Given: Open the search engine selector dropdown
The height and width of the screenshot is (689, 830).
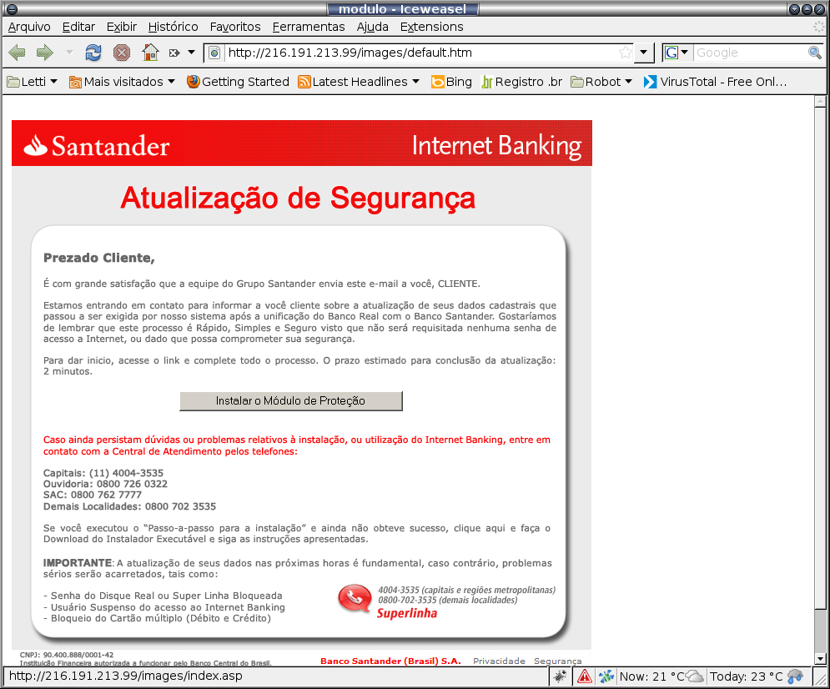Looking at the screenshot, I should 684,53.
